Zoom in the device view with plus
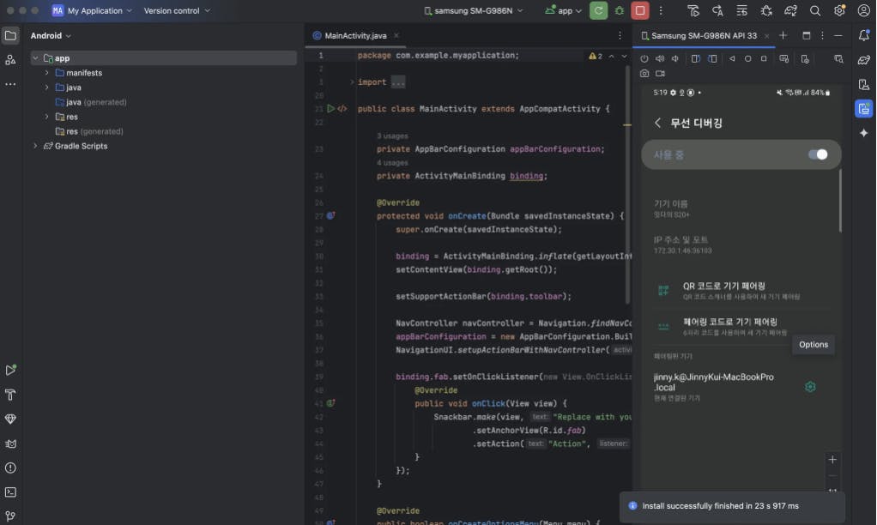The width and height of the screenshot is (877, 525). tap(832, 460)
